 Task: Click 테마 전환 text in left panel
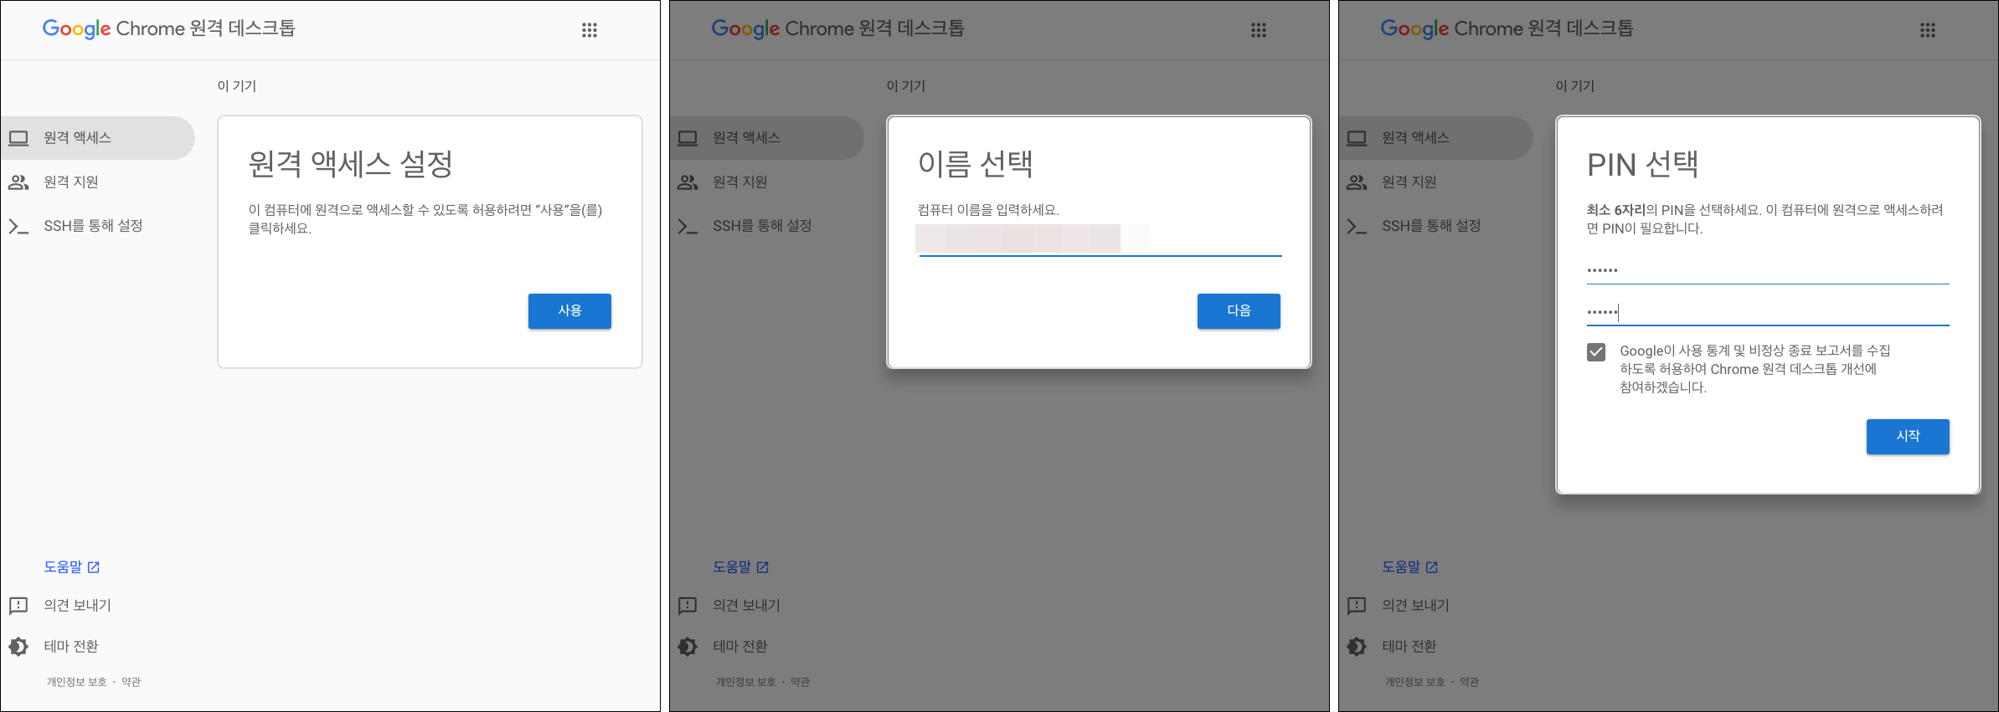pos(71,647)
